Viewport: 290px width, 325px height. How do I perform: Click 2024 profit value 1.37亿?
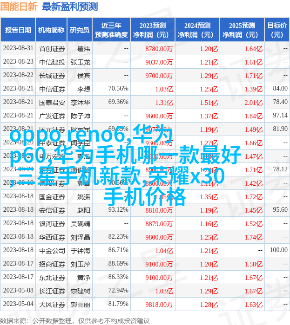pos(209,116)
